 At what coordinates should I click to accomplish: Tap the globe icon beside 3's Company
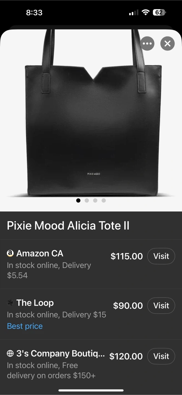click(x=10, y=354)
